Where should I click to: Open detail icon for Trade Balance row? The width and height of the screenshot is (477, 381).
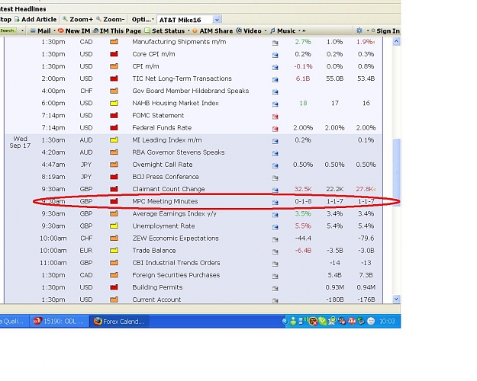click(275, 251)
